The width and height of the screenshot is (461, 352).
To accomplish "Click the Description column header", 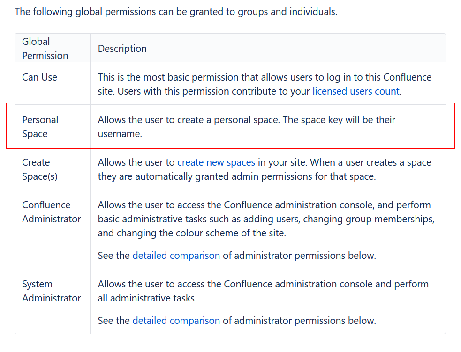I will click(x=122, y=49).
